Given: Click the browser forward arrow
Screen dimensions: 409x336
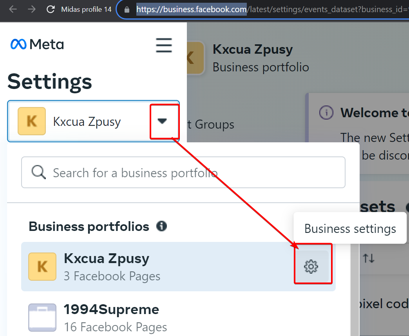Looking at the screenshot, I should click(32, 9).
